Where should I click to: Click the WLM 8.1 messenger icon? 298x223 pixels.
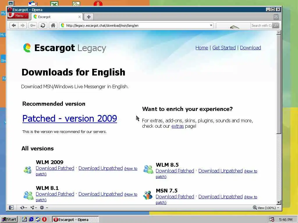(x=28, y=195)
